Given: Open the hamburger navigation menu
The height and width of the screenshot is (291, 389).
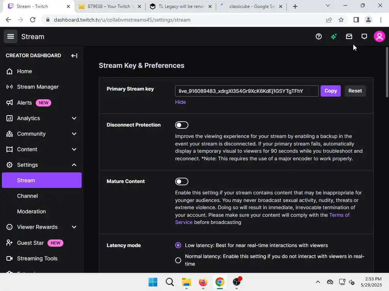Looking at the screenshot, I should tap(10, 37).
